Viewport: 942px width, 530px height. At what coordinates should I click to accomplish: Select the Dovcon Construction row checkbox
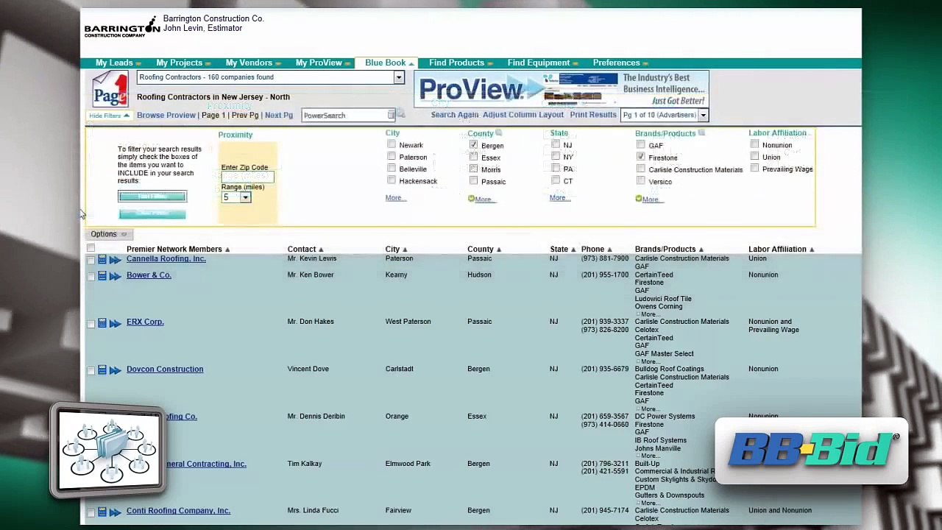pyautogui.click(x=91, y=370)
